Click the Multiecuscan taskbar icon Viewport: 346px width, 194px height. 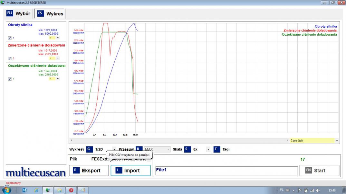click(x=48, y=190)
